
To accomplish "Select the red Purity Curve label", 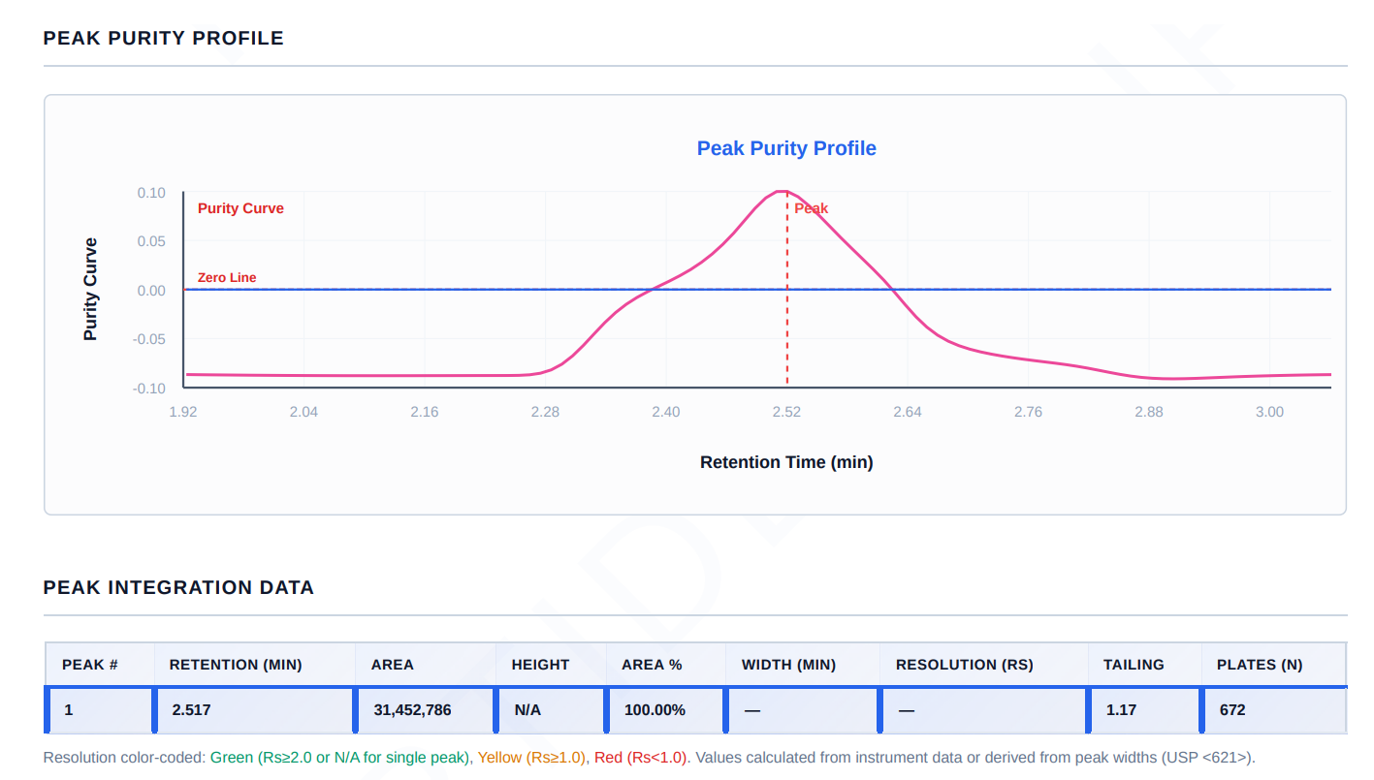I will point(240,208).
